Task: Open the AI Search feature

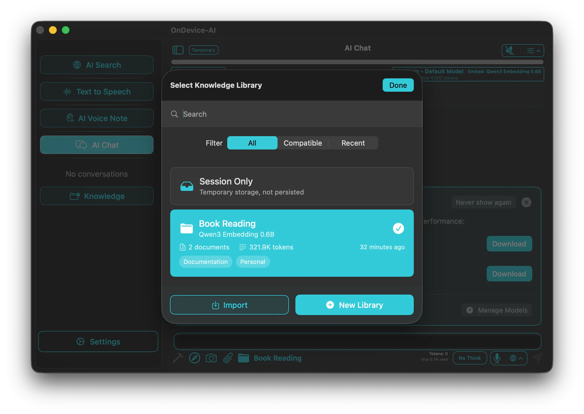Action: click(96, 65)
